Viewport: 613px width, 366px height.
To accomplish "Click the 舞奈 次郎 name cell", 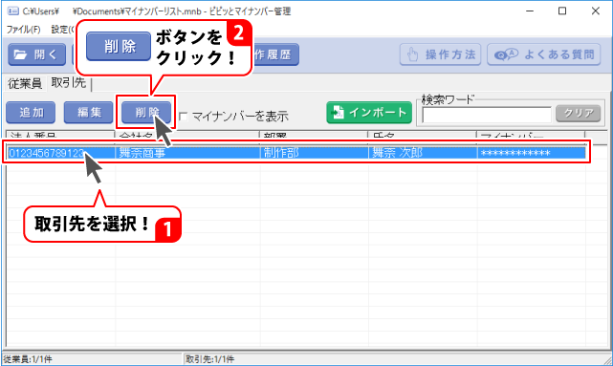I will [423, 153].
